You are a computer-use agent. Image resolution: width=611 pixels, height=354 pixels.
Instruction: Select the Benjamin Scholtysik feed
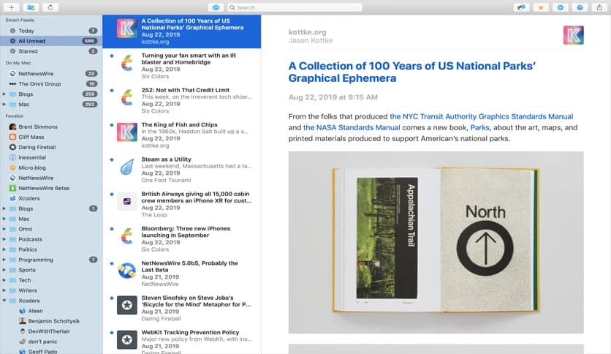[51, 321]
